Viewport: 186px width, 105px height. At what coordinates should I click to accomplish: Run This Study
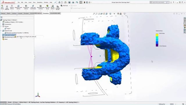pos(47,7)
